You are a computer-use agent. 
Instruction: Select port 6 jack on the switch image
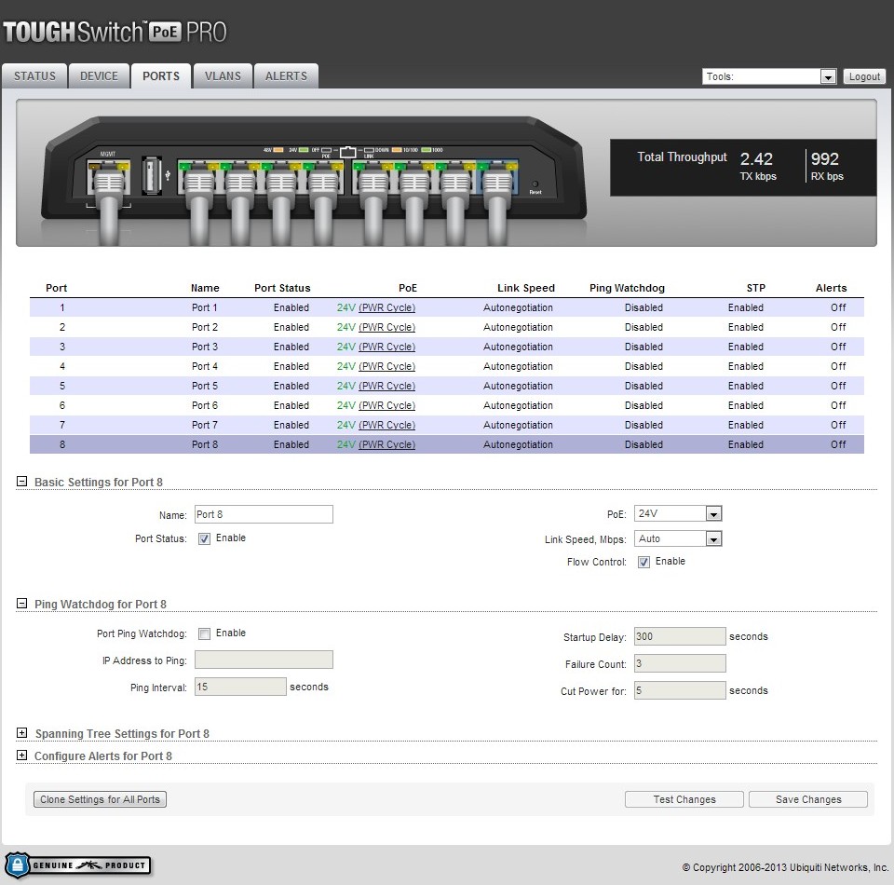click(414, 178)
